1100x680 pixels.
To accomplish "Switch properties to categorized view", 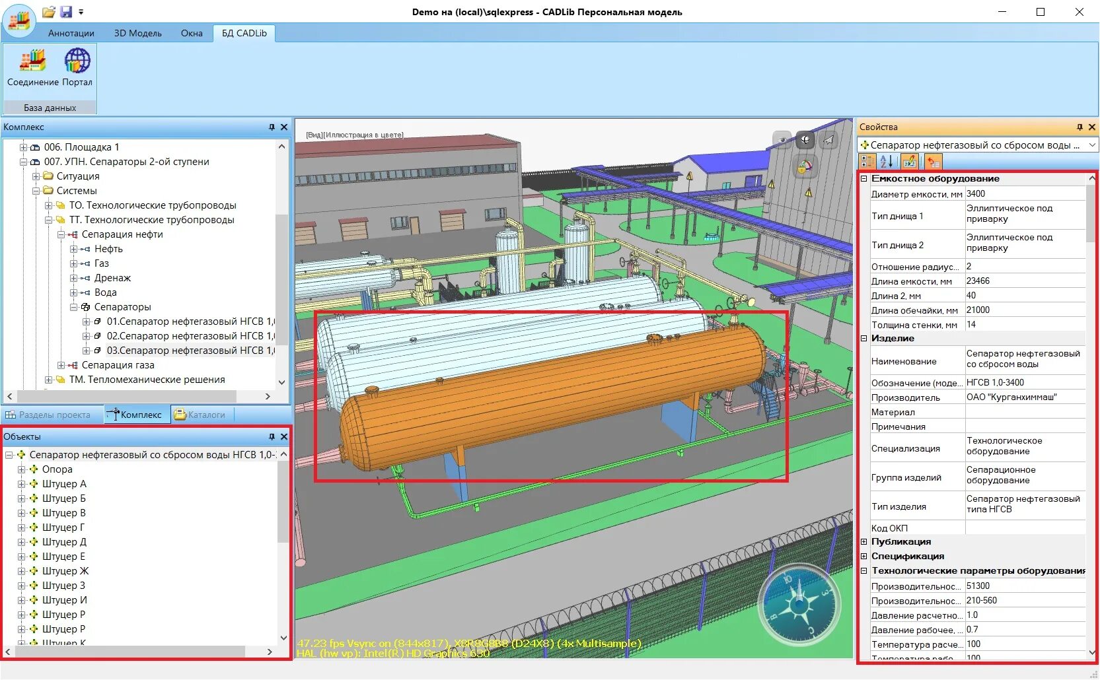I will pyautogui.click(x=867, y=161).
